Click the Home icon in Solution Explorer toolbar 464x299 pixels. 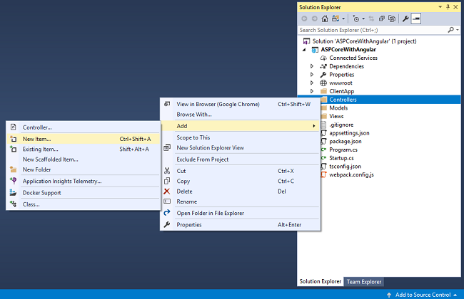(325, 19)
